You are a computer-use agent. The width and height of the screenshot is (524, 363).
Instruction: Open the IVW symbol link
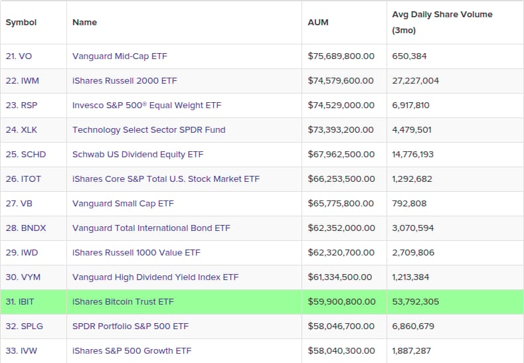[x=21, y=350]
